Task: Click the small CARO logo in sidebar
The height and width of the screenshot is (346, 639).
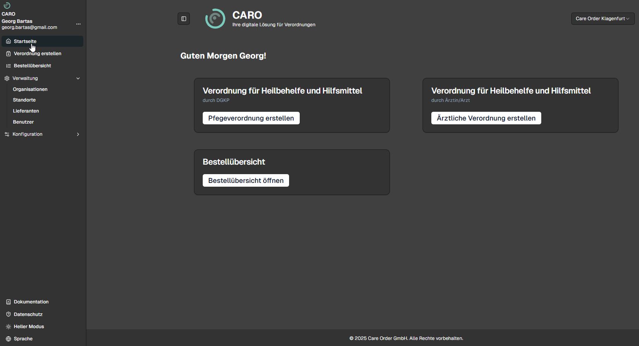Action: [7, 5]
